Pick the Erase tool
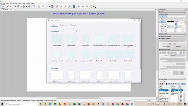This screenshot has height=106, width=188. 57,6
